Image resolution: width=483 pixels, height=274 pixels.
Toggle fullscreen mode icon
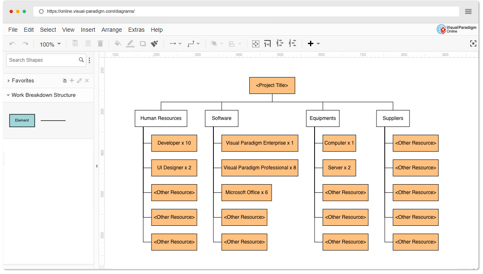pyautogui.click(x=473, y=44)
